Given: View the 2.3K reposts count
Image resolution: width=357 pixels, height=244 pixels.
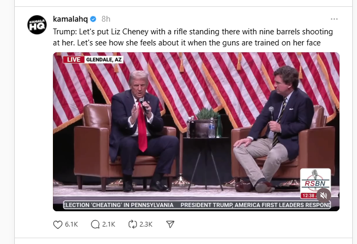Looking at the screenshot, I should [x=146, y=224].
